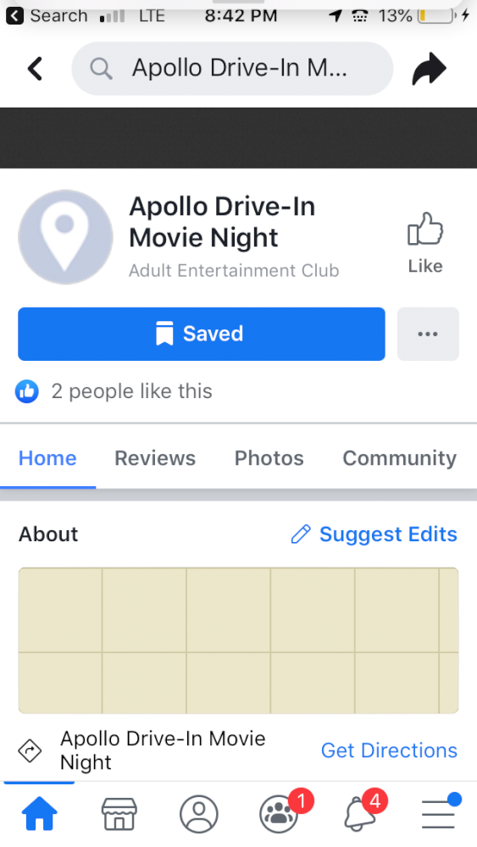Screen dimensions: 477x847
Task: Toggle the Saved bookmark button
Action: (x=202, y=334)
